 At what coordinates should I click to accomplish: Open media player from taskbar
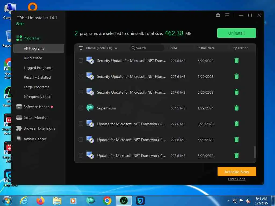click(73, 201)
